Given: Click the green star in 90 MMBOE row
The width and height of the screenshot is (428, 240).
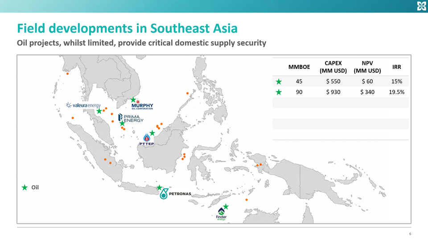Looking at the screenshot, I should point(279,92).
